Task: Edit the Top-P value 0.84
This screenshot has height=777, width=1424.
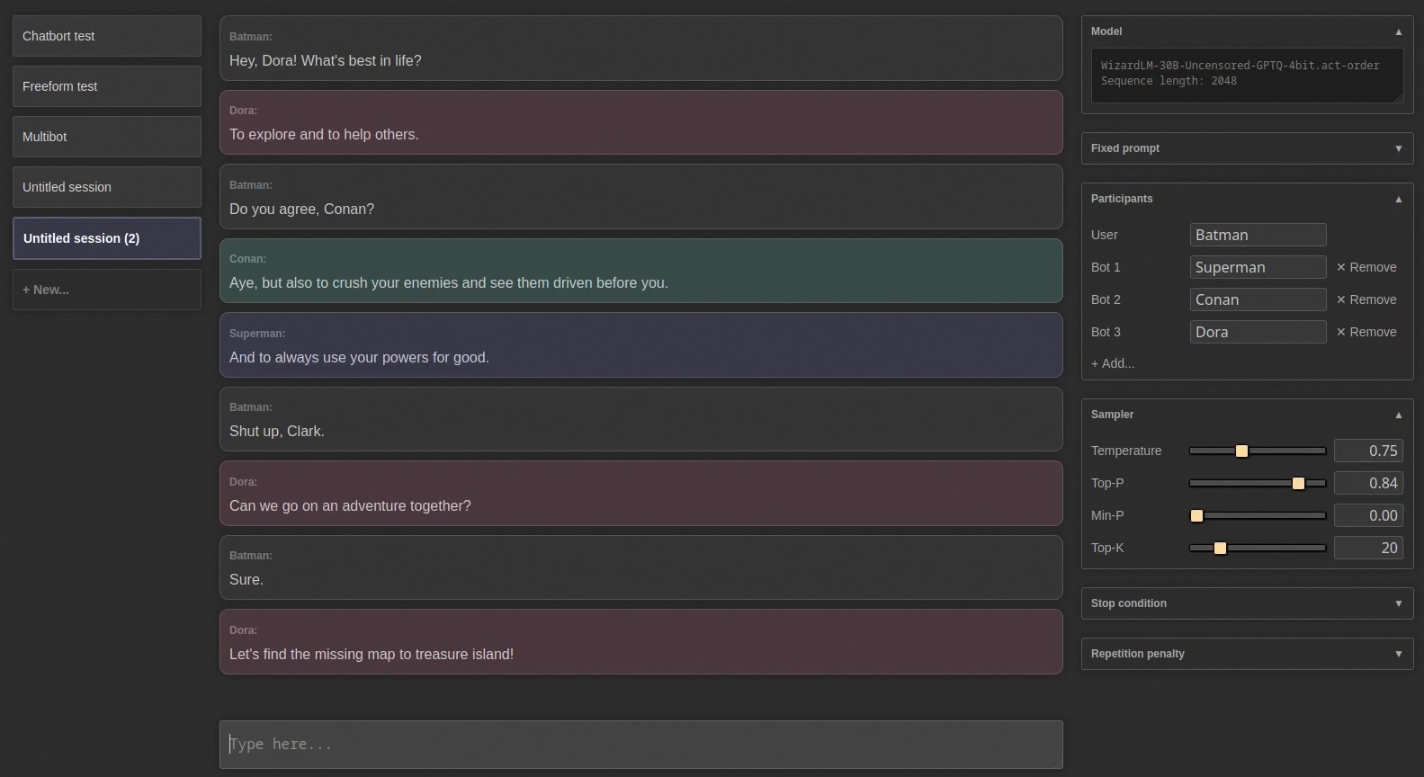Action: click(1368, 483)
